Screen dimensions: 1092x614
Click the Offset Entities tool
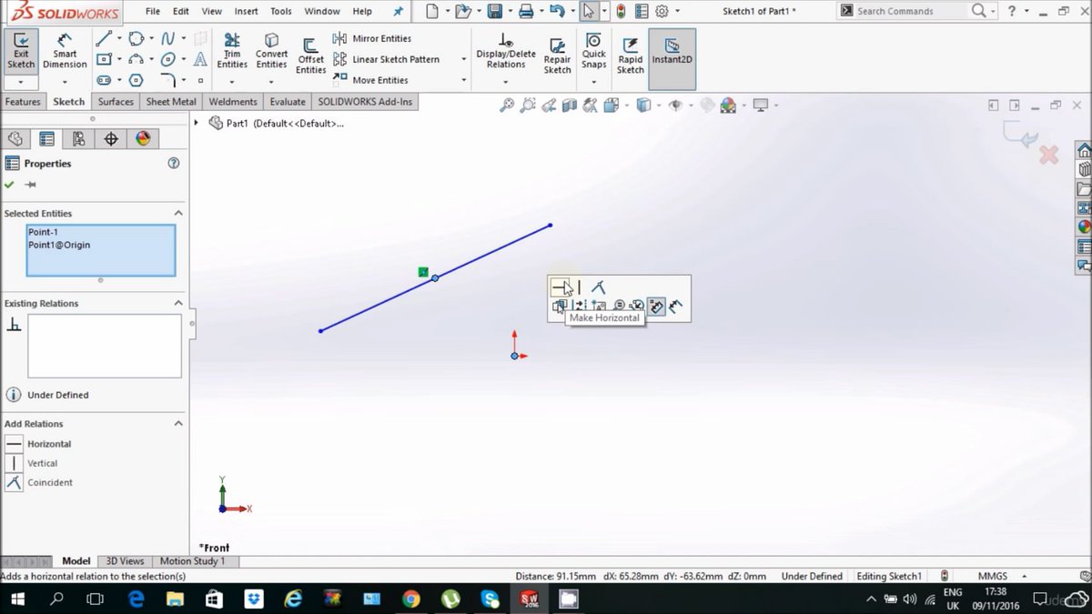pos(310,56)
